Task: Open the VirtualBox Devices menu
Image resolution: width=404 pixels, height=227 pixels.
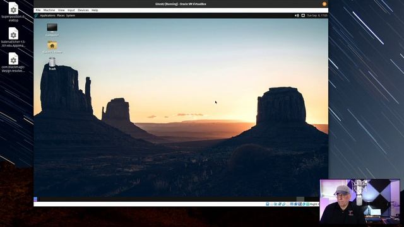Action: click(x=83, y=10)
